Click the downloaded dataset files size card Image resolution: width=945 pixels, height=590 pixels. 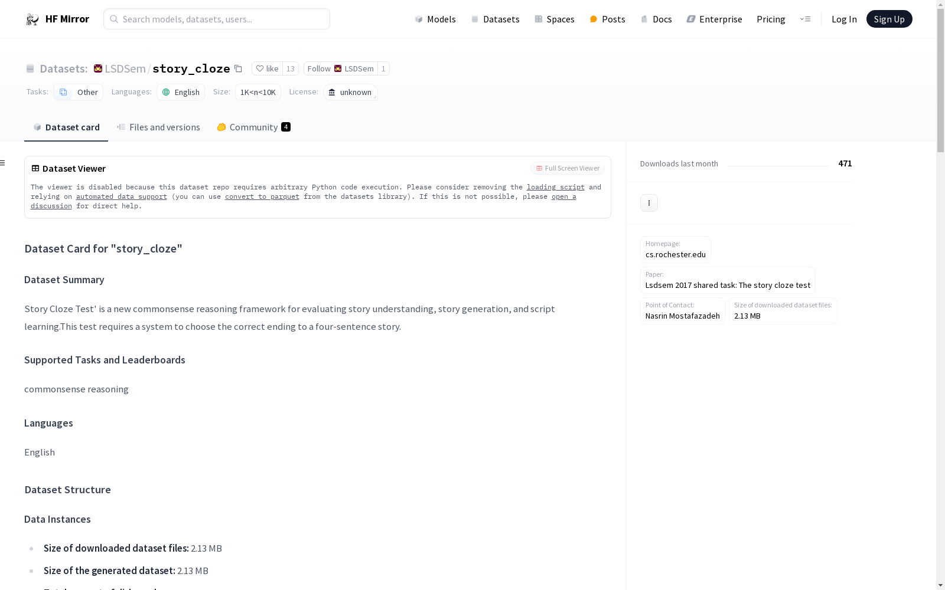click(x=783, y=310)
